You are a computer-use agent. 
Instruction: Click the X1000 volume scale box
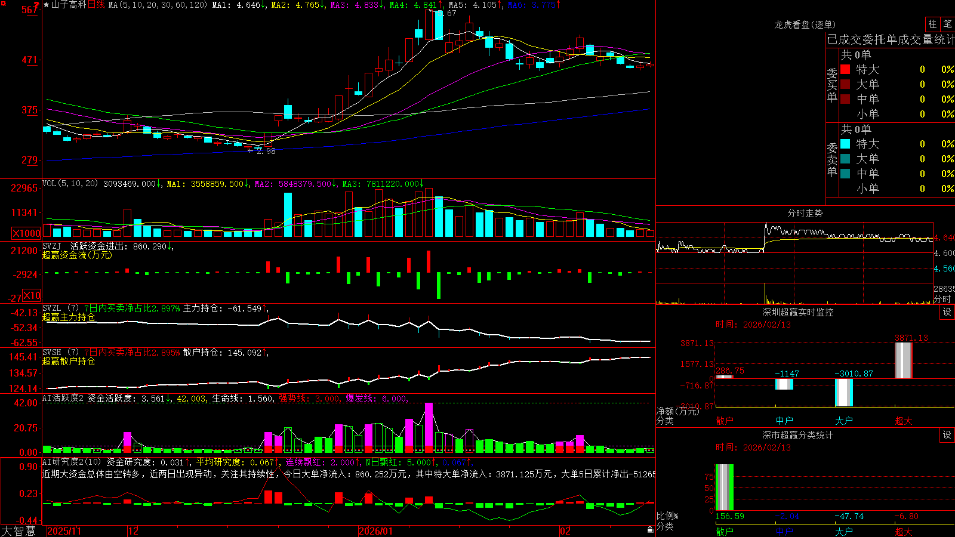pyautogui.click(x=27, y=233)
